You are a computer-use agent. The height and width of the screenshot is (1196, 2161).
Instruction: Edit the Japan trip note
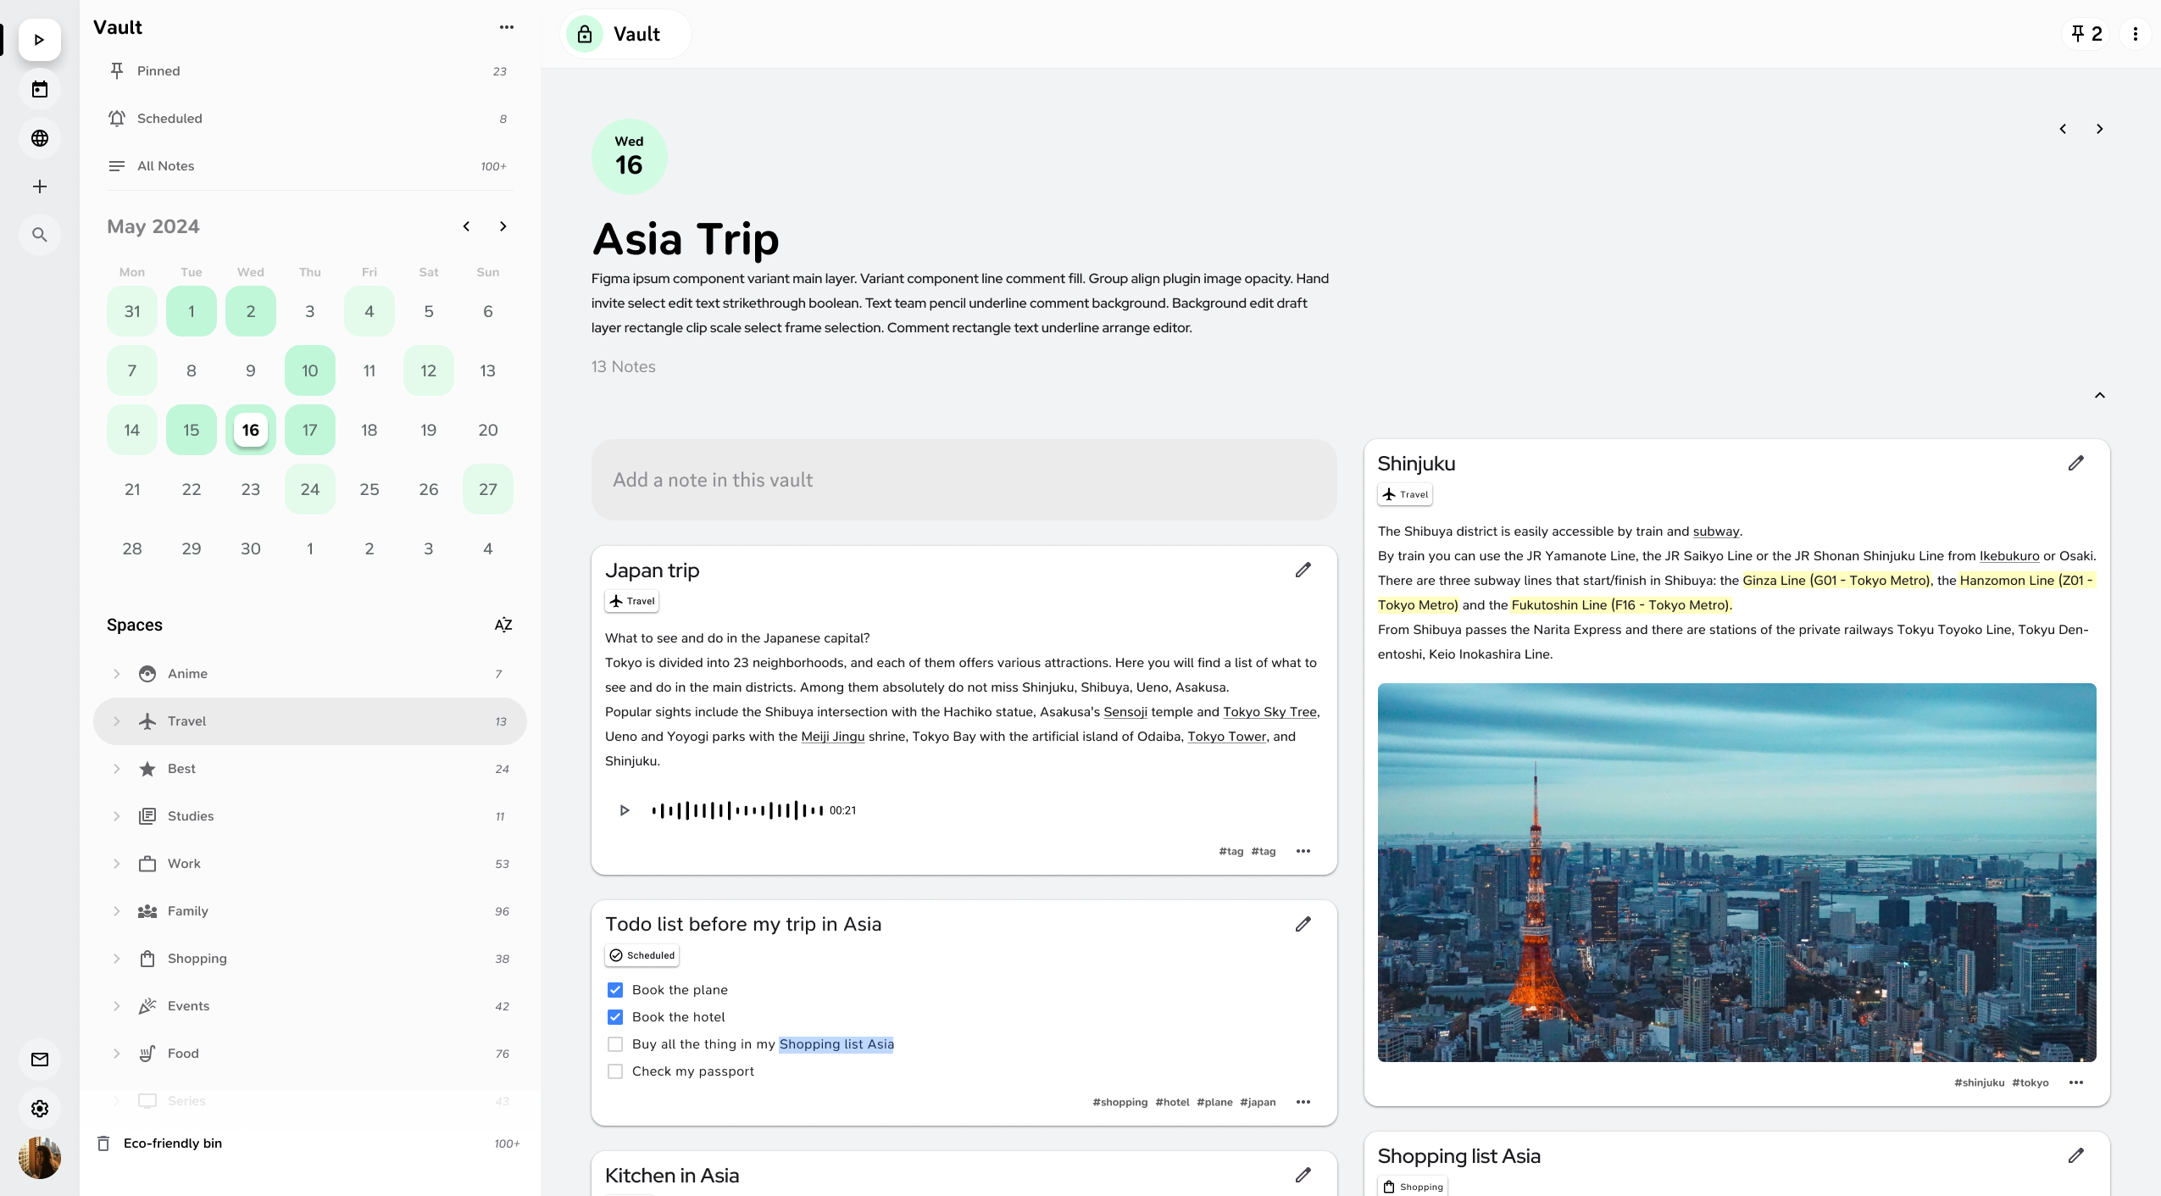1303,570
